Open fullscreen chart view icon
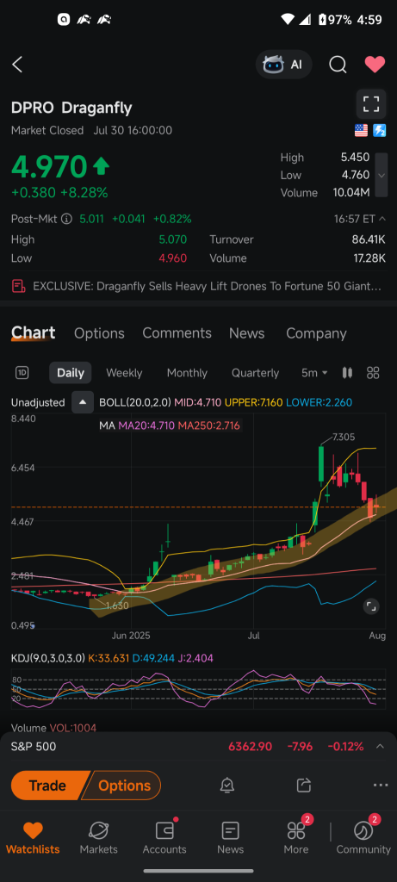 371,104
